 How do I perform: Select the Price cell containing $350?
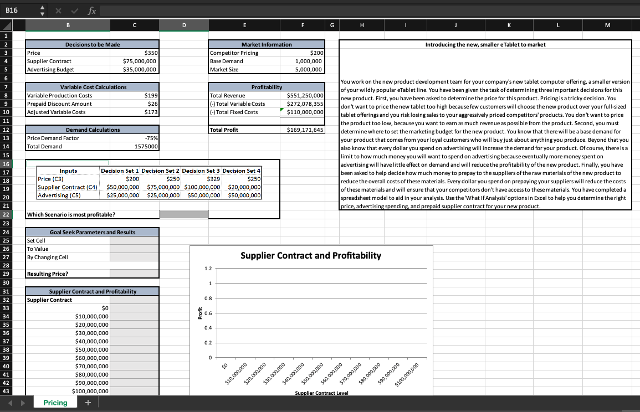coord(134,53)
